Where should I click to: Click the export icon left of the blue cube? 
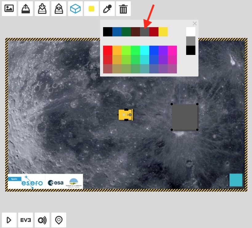(58, 9)
